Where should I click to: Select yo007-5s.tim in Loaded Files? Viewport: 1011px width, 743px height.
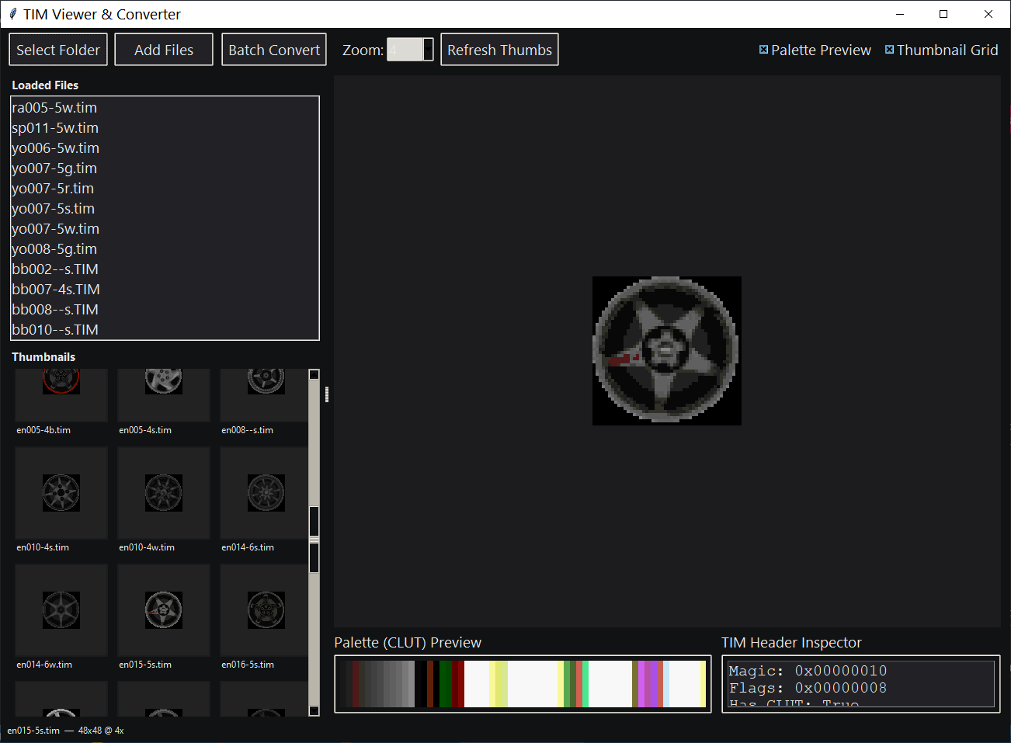tap(165, 209)
